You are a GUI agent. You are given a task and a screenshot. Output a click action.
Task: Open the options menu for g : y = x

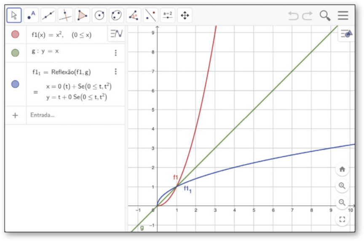pos(115,53)
